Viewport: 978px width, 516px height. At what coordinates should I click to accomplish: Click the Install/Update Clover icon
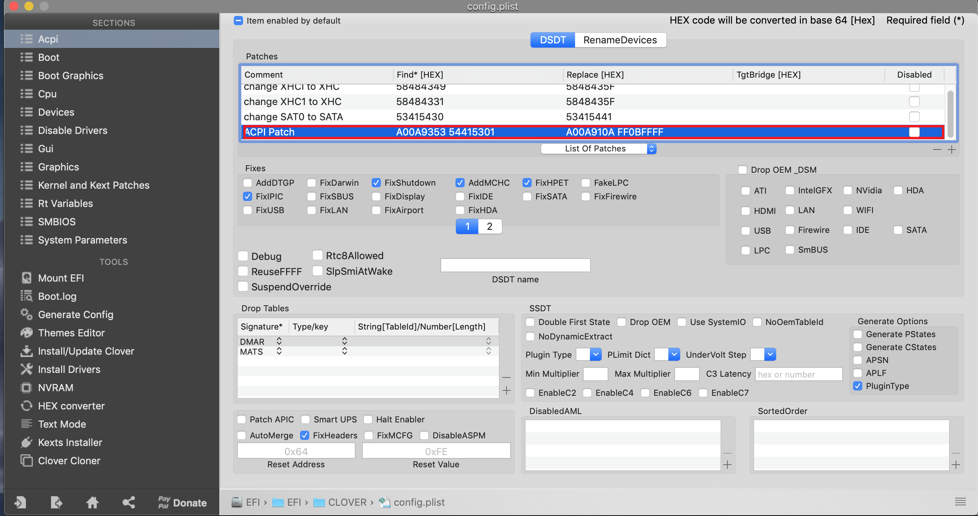pos(27,351)
